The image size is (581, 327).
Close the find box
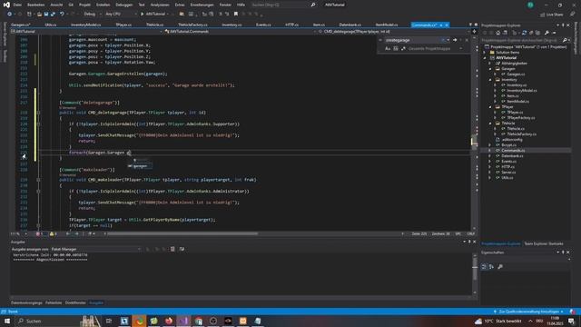pos(467,40)
